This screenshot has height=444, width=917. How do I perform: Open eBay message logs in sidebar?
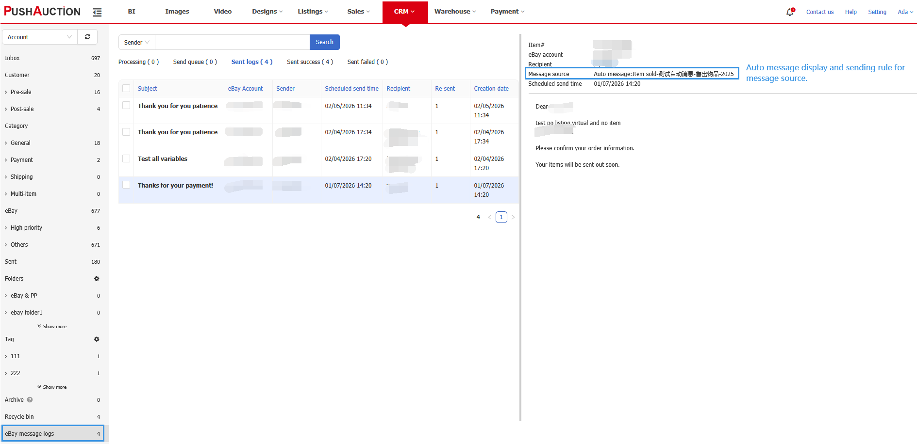[52, 433]
